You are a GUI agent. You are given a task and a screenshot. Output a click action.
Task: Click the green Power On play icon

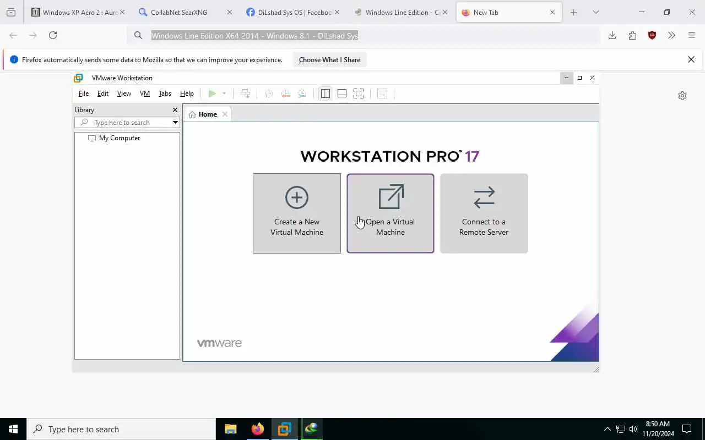pyautogui.click(x=212, y=94)
